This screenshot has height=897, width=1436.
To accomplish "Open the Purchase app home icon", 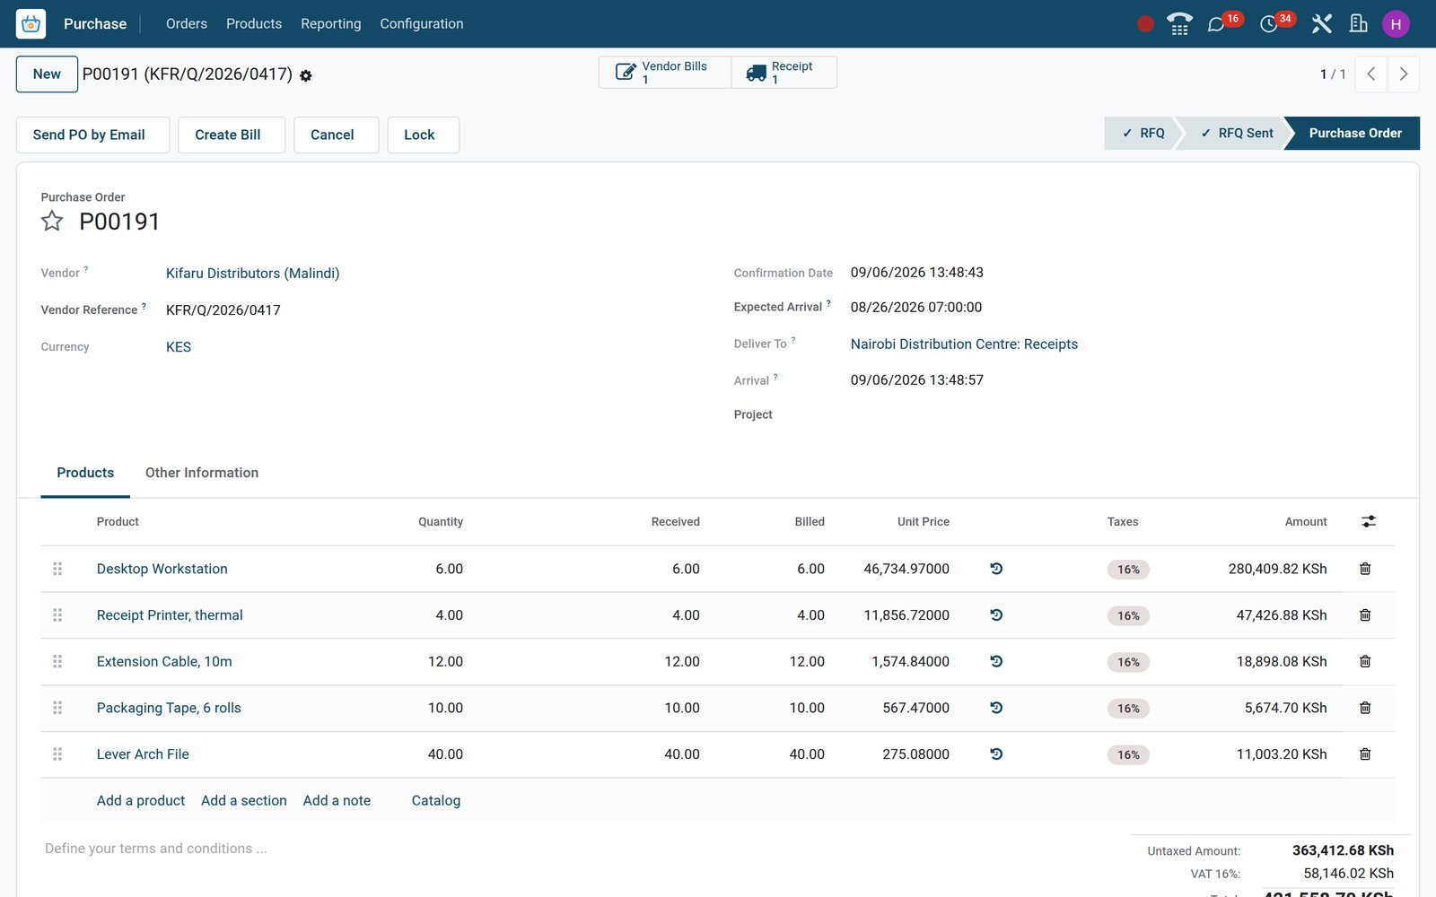I will (31, 24).
